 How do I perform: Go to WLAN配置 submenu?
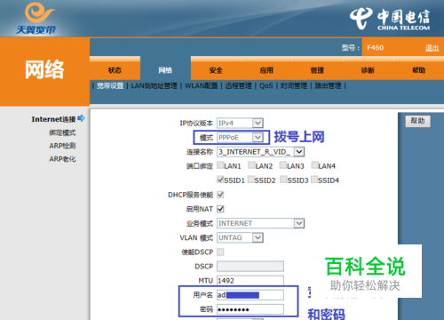click(202, 86)
